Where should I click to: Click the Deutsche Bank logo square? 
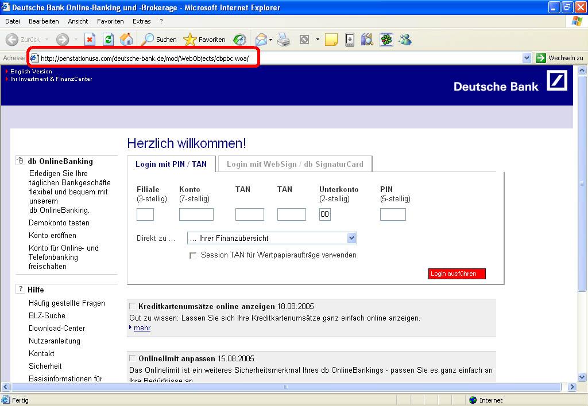(x=557, y=80)
